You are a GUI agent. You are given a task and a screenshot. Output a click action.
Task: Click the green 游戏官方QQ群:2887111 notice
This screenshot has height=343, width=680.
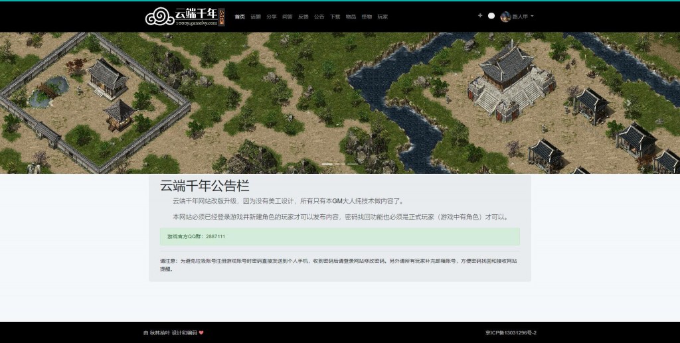point(339,236)
